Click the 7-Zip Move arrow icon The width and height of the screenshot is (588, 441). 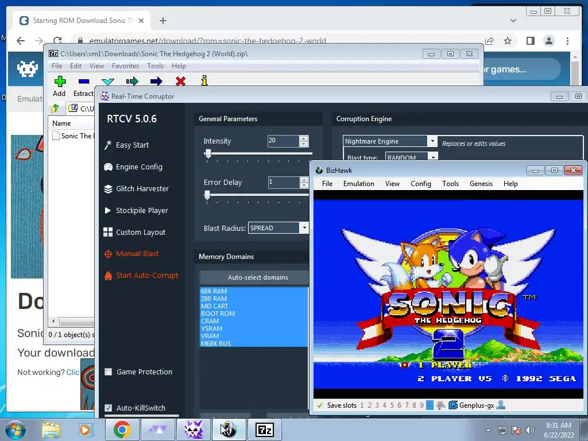pos(156,82)
